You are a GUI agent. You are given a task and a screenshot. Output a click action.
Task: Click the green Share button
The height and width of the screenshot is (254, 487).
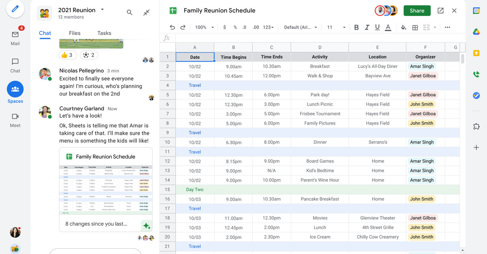click(x=417, y=11)
